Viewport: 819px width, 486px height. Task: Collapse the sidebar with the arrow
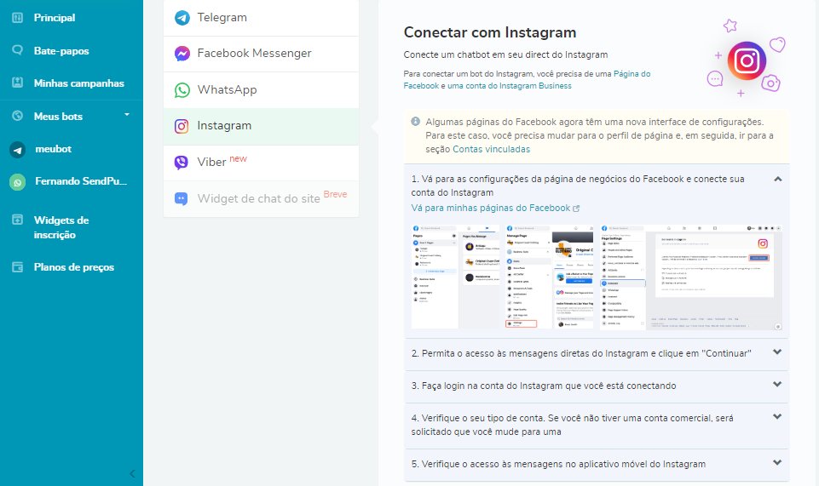coord(132,473)
